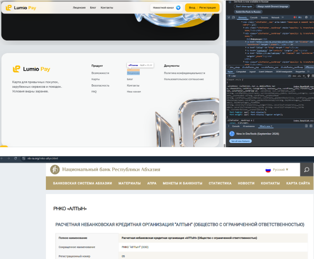Open the AI assistance drawer tab
Viewport: 314px width, 259px height.
tap(249, 126)
